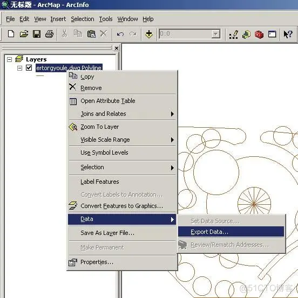Open the Selection menu in the menu bar
This screenshot has width=298, height=298.
pos(83,19)
